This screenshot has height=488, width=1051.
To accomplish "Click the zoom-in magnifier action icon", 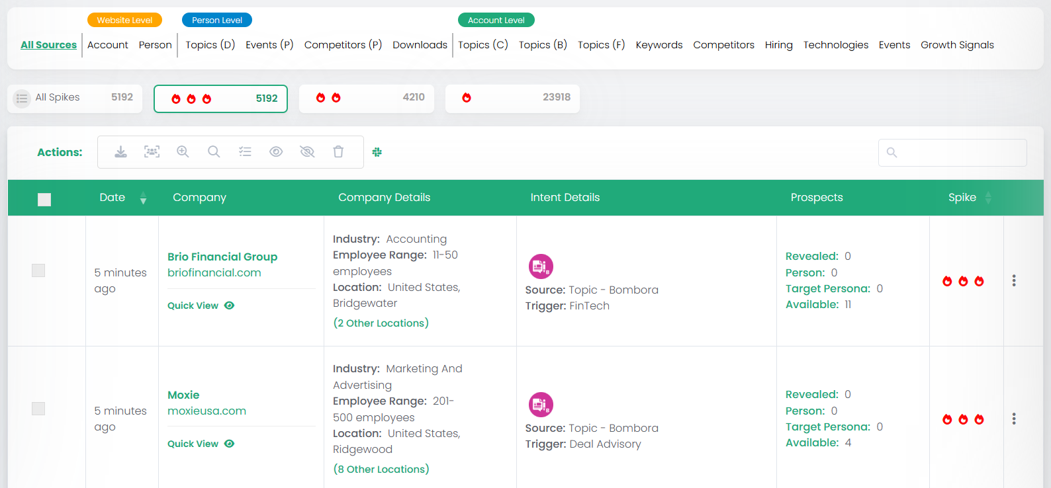I will coord(183,152).
